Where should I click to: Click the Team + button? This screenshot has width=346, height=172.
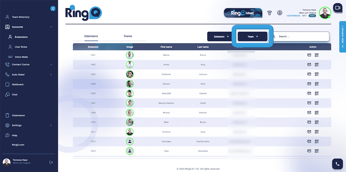click(253, 37)
